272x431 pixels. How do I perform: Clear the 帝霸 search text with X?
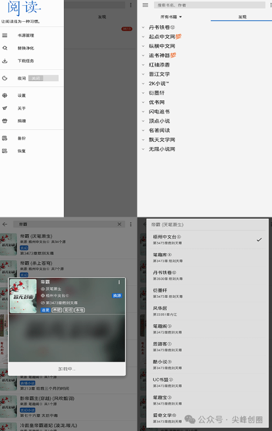click(x=119, y=224)
